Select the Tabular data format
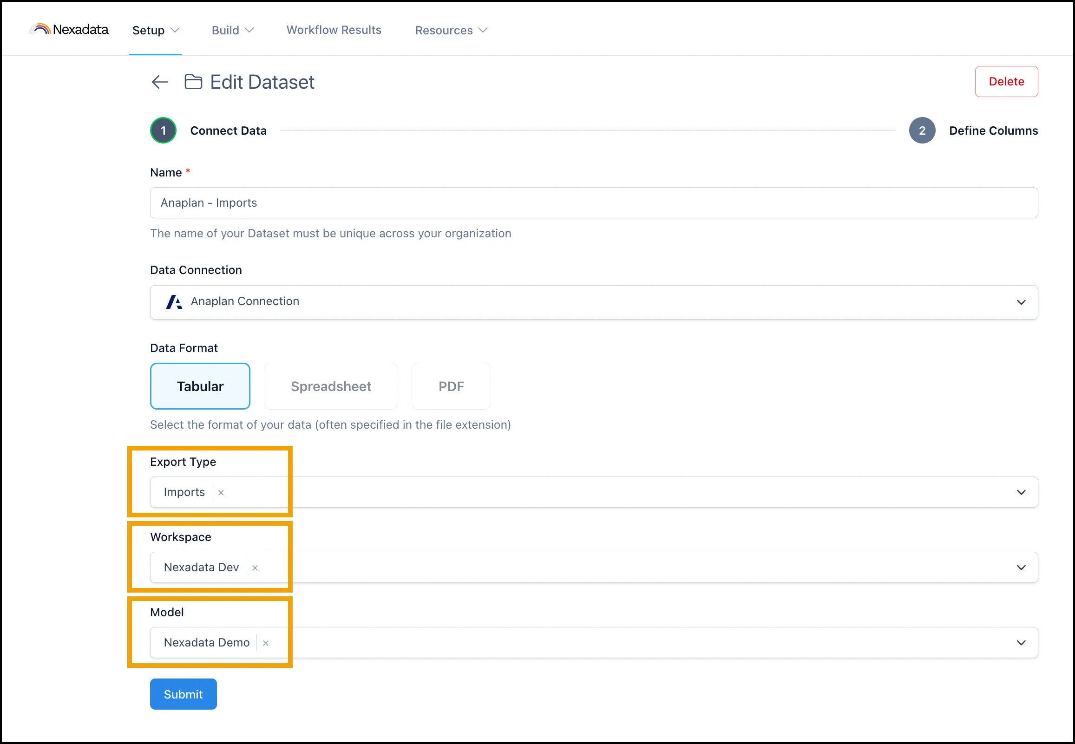Viewport: 1075px width, 744px height. coord(200,386)
